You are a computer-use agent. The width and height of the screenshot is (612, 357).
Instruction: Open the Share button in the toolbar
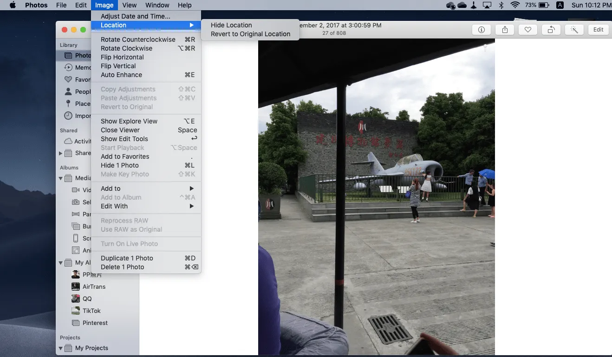(x=505, y=30)
